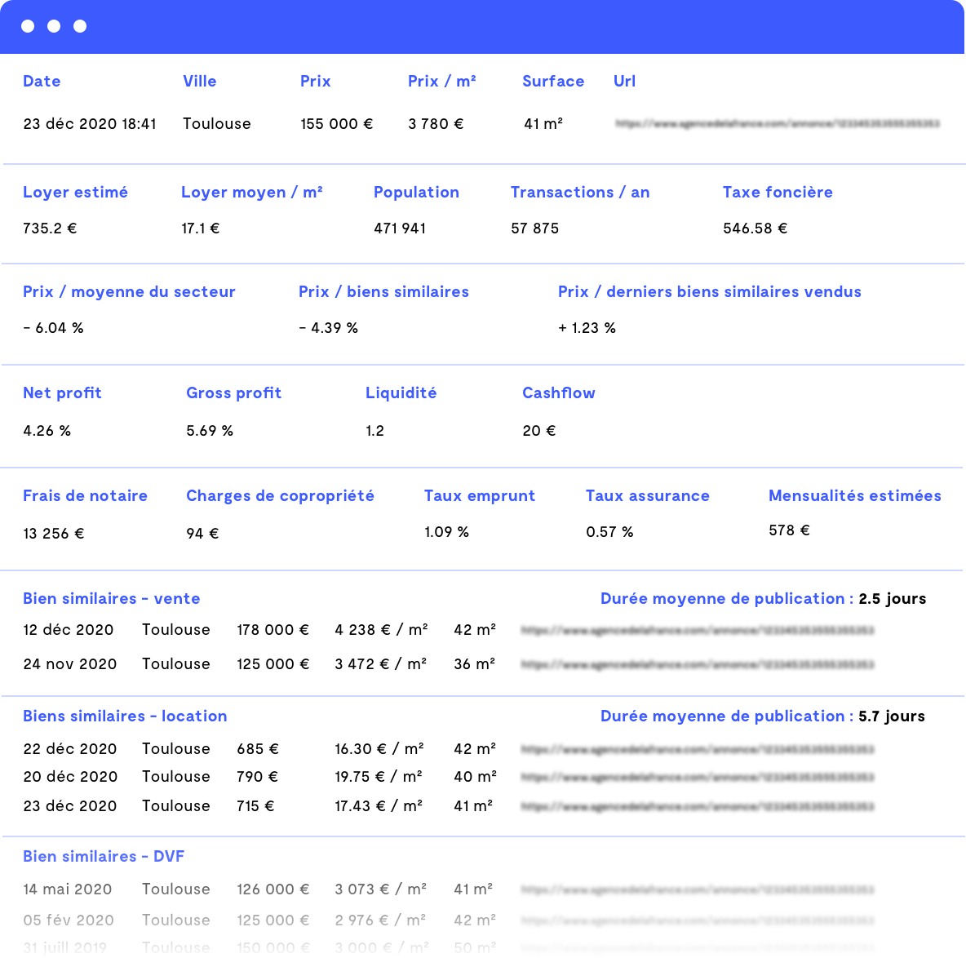The width and height of the screenshot is (966, 958).
Task: Click the Ville column header
Action: click(x=199, y=81)
